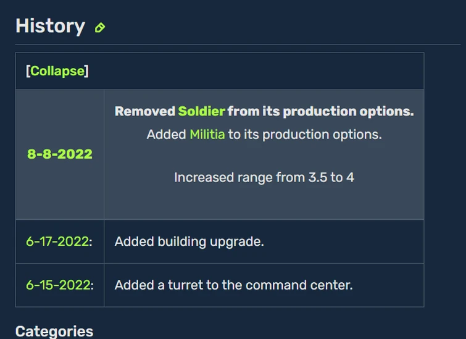Image resolution: width=466 pixels, height=339 pixels.
Task: Open the Militia unit link
Action: click(207, 135)
